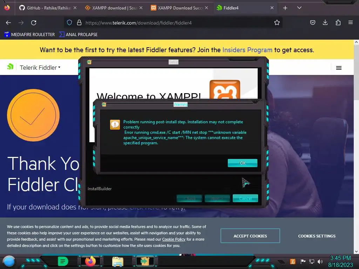Click the orange checkmark circle graphic

[33, 115]
